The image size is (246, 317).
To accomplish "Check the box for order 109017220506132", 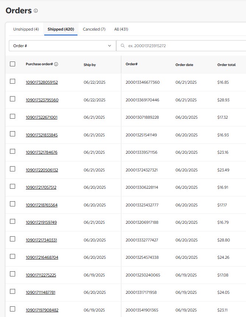I will [x=13, y=169].
